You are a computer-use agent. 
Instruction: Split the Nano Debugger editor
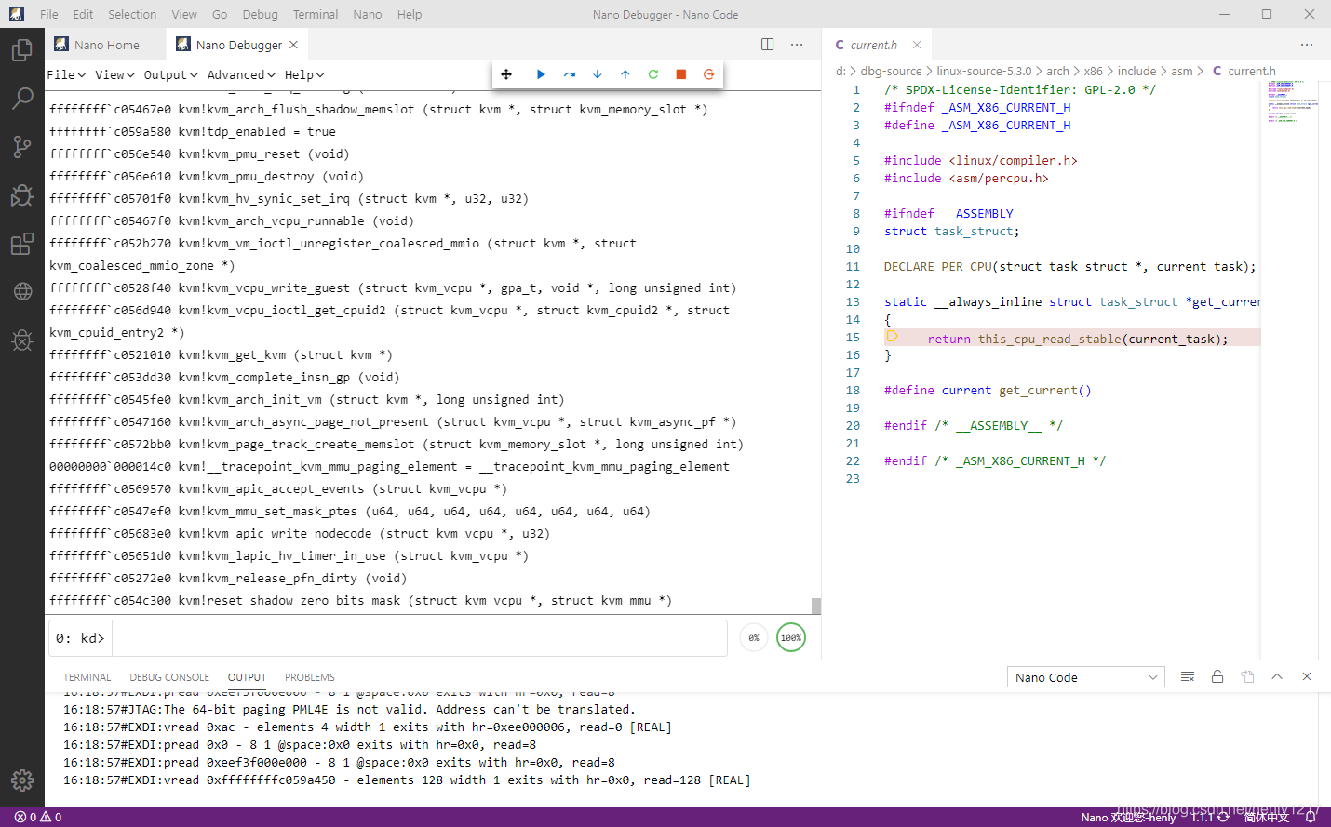pyautogui.click(x=768, y=45)
